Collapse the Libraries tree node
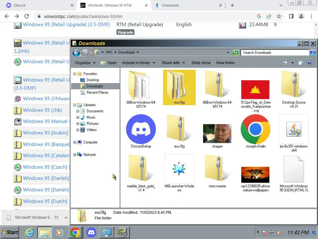 [75, 105]
